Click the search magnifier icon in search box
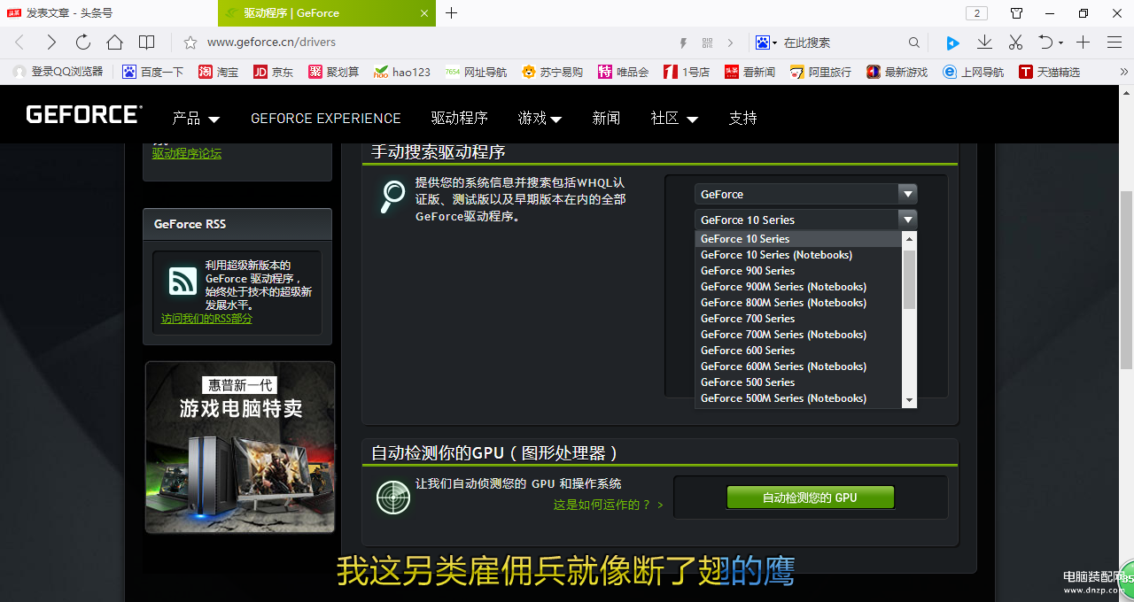This screenshot has width=1134, height=602. [x=914, y=42]
